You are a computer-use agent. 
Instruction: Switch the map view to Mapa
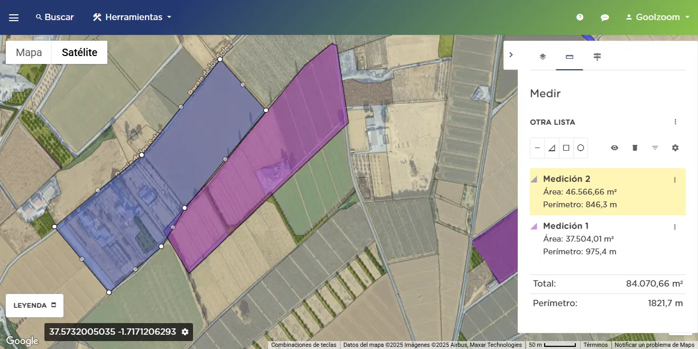(29, 52)
